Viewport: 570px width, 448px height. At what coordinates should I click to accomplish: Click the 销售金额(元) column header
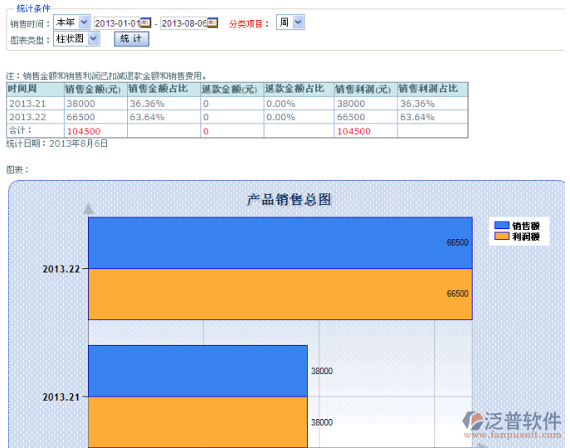point(95,89)
